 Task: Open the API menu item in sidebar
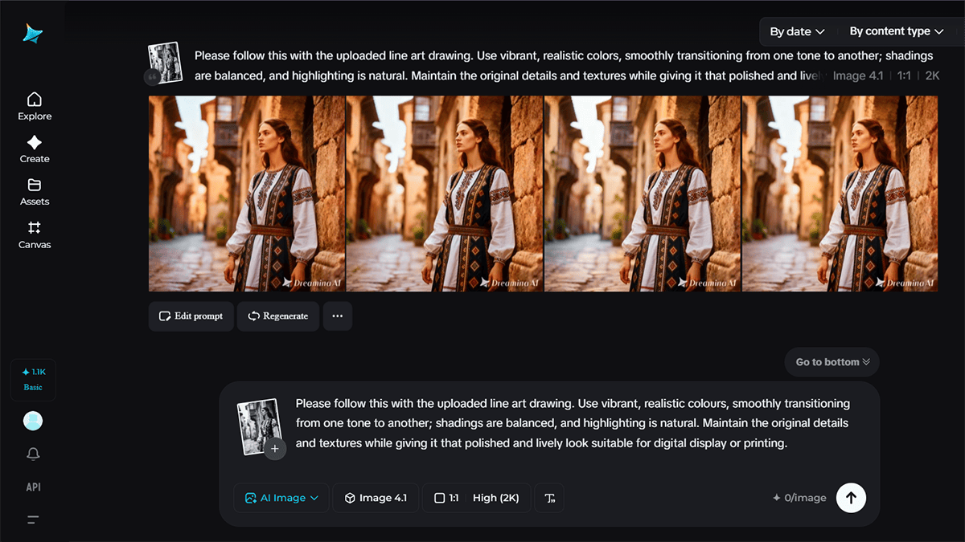coord(33,487)
